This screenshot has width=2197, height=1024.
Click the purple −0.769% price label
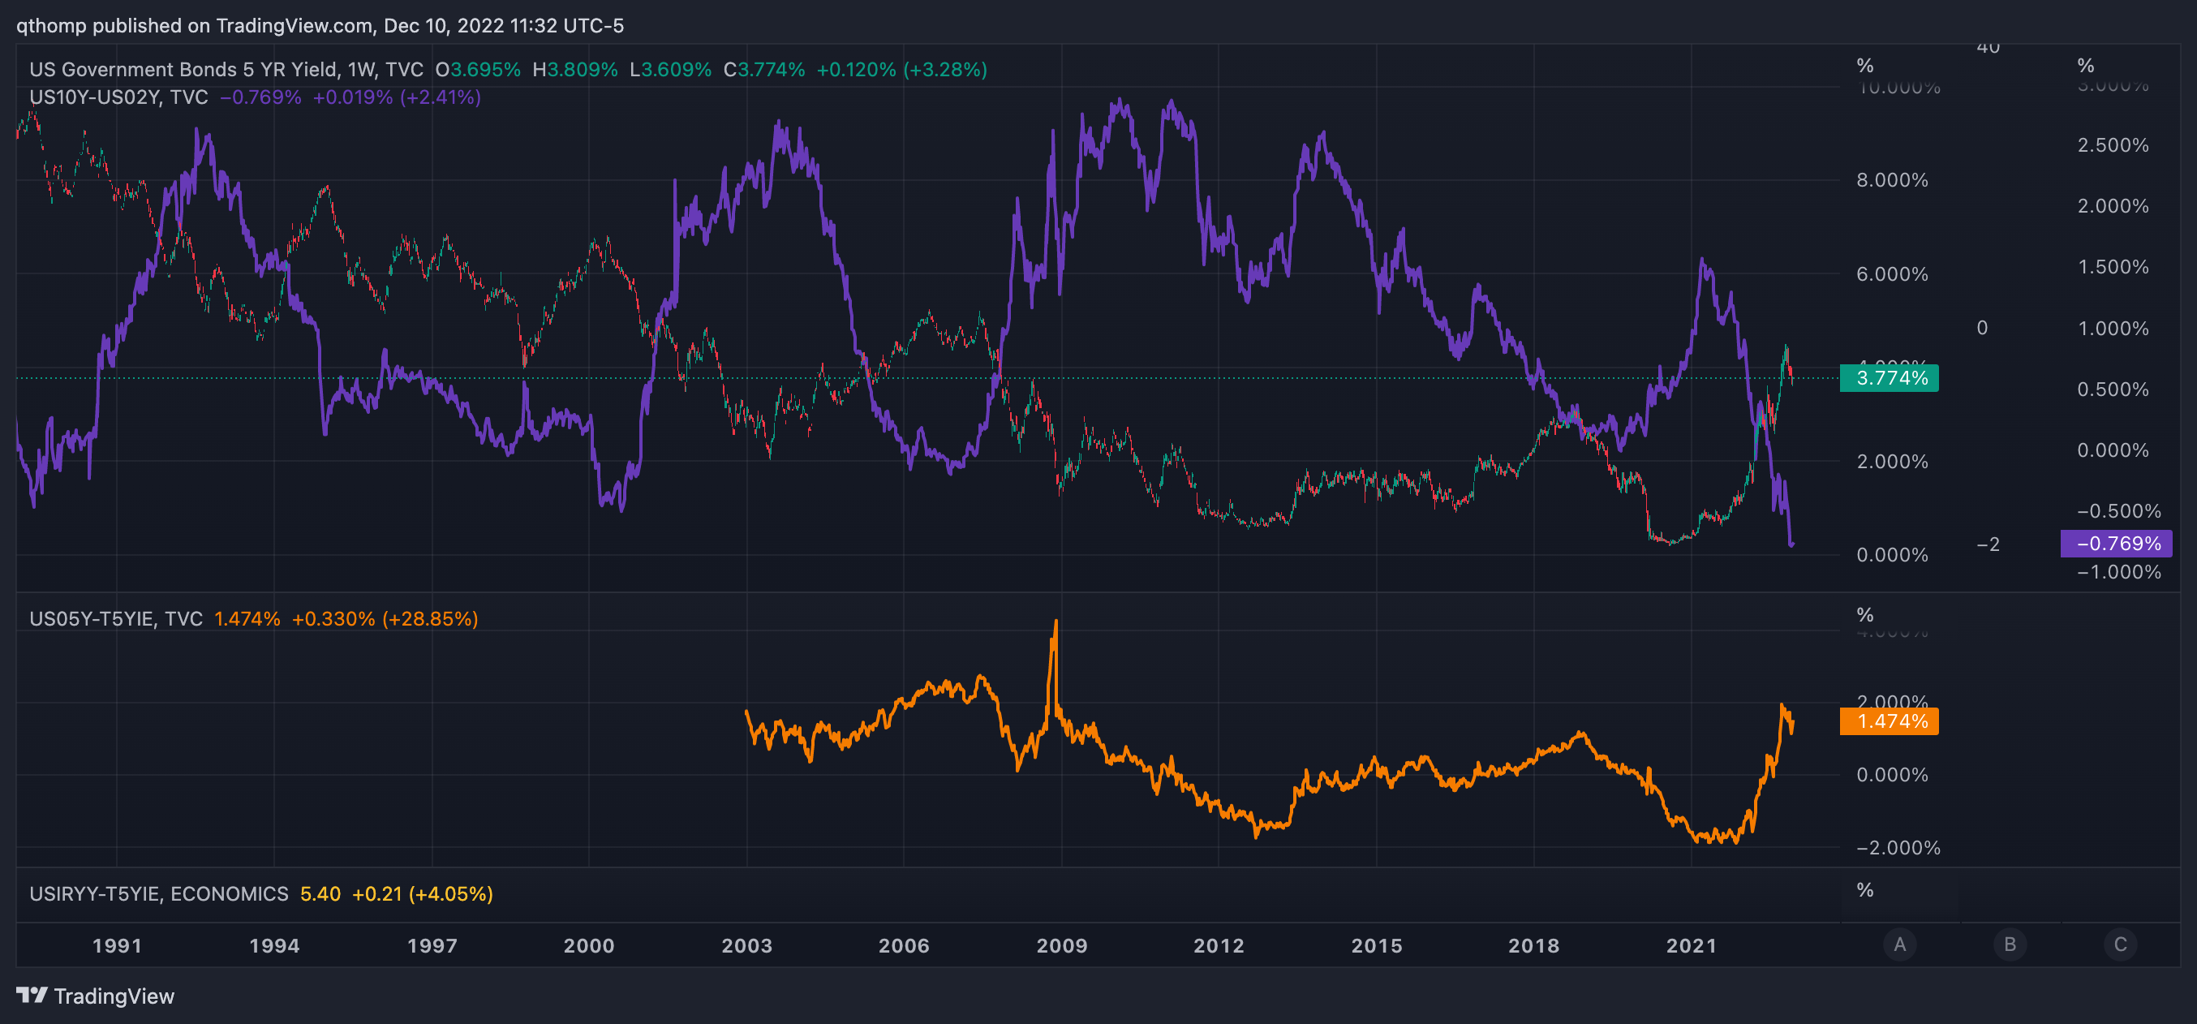click(x=2115, y=544)
